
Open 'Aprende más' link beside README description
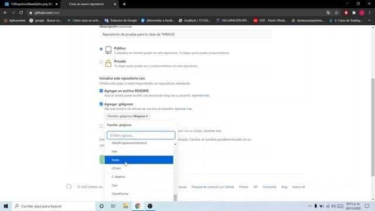pyautogui.click(x=200, y=96)
